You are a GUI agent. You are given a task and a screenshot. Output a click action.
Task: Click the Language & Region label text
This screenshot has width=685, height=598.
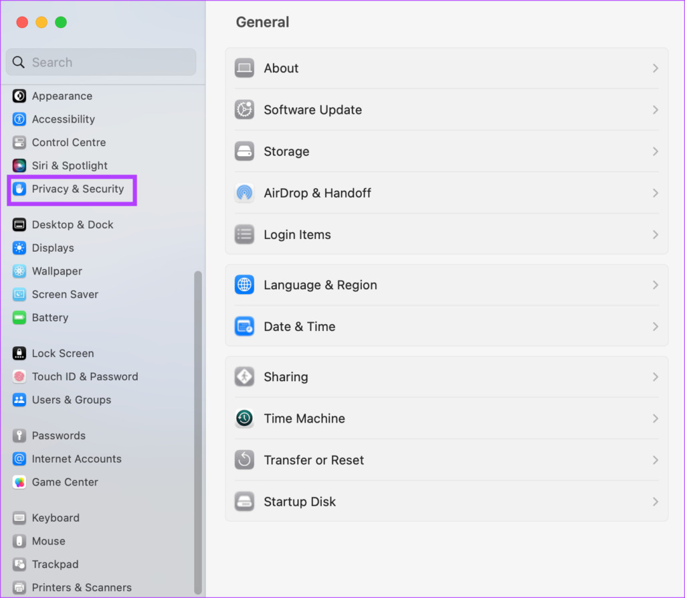pos(320,285)
